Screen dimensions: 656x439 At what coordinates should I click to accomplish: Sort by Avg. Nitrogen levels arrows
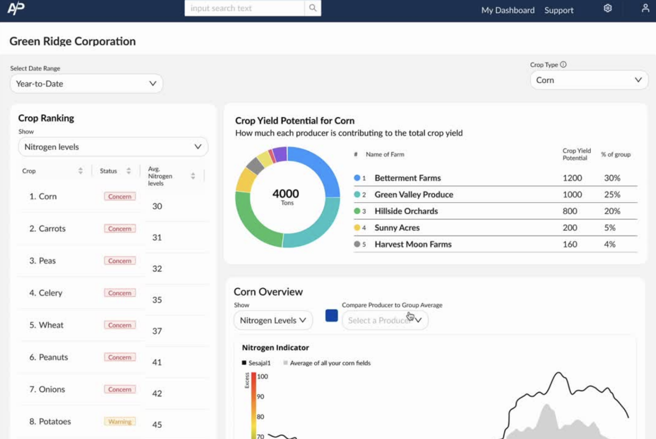[193, 176]
